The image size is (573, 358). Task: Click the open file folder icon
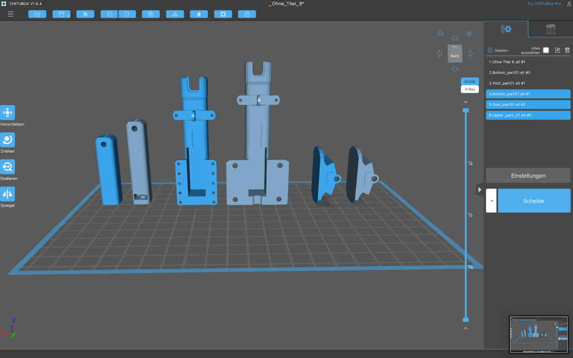pos(37,14)
